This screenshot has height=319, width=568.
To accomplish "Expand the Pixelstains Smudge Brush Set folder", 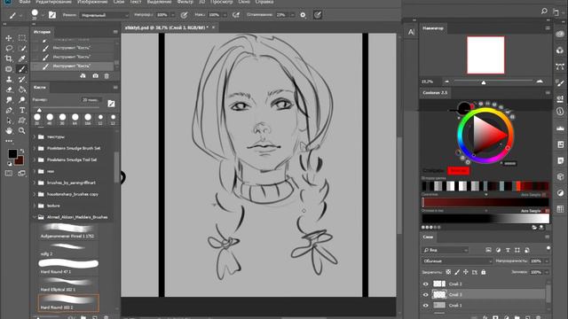I will (35, 148).
